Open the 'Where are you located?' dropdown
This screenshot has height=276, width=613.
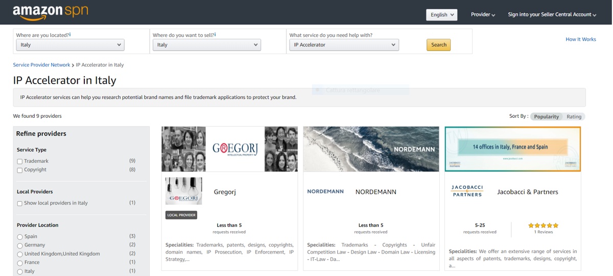70,45
